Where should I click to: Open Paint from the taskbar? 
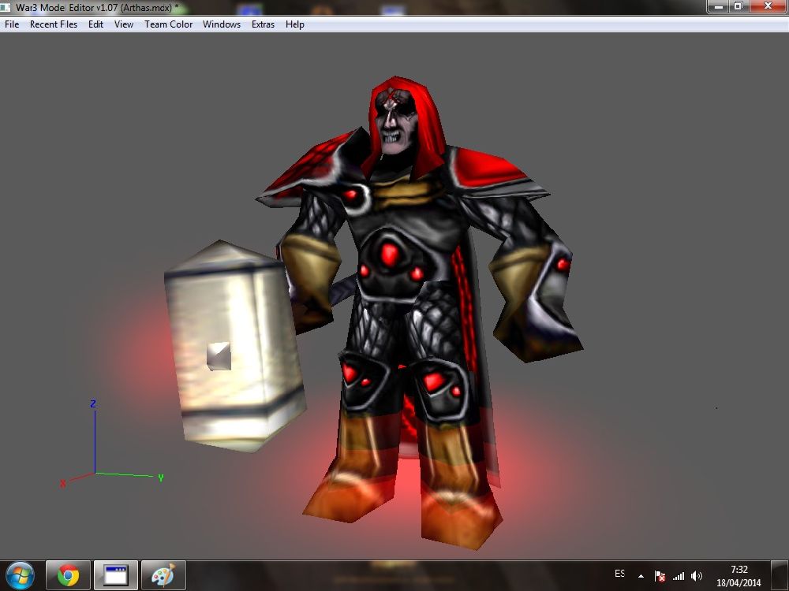163,575
